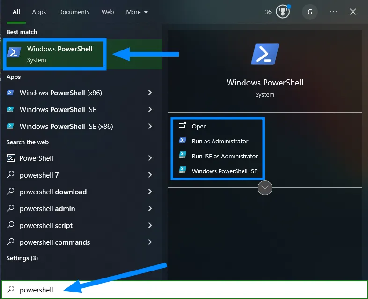Switch to the Documents tab
The width and height of the screenshot is (368, 299).
click(74, 12)
